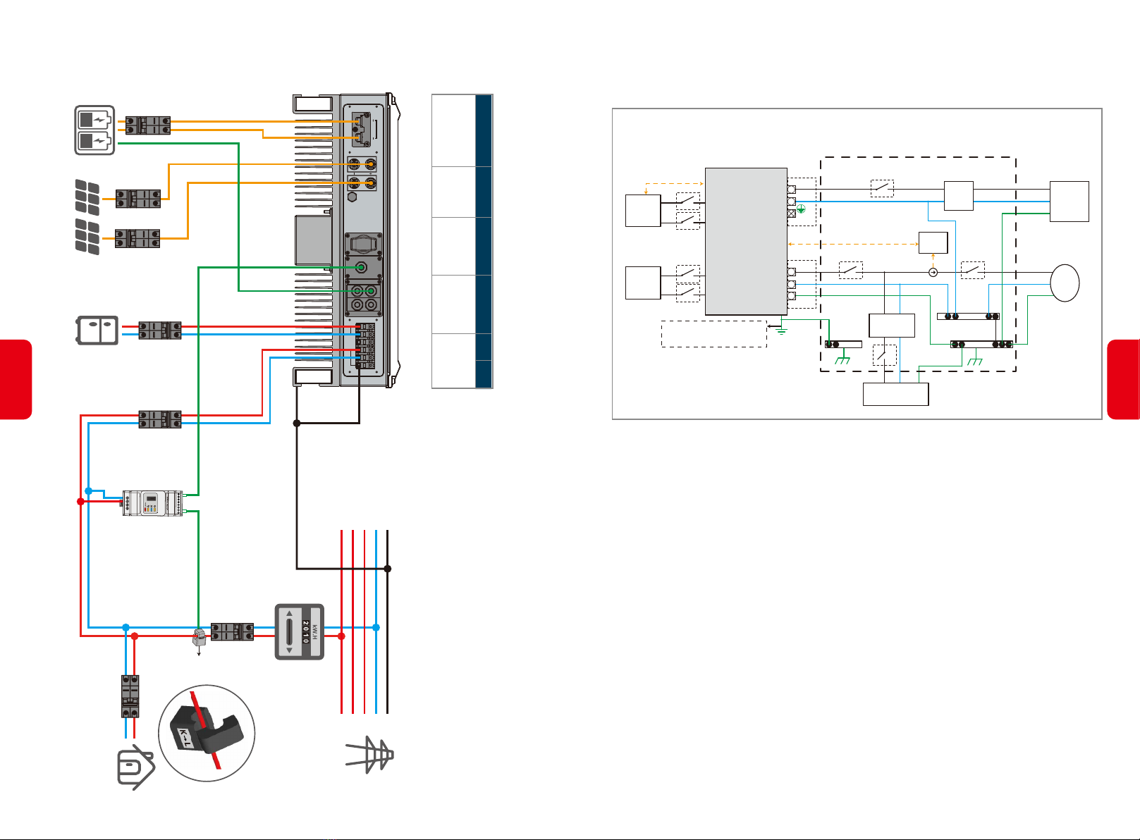The width and height of the screenshot is (1140, 840).
Task: Click the four-port communication gland block
Action: (364, 299)
